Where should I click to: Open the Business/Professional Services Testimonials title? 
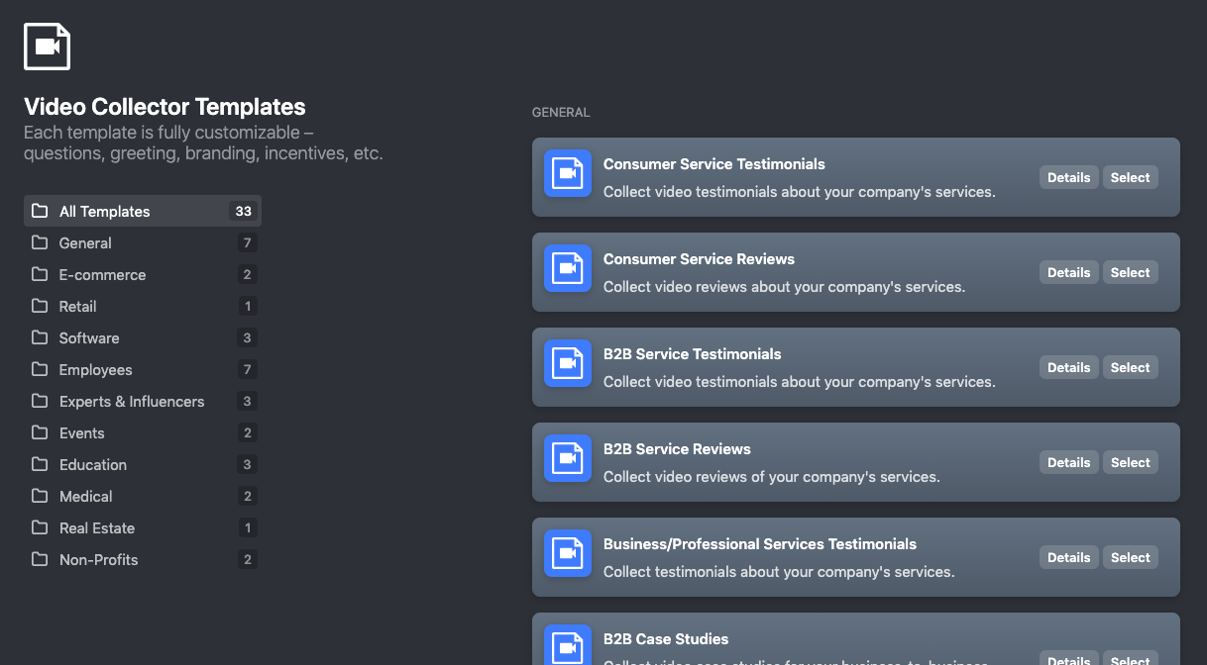click(x=759, y=543)
